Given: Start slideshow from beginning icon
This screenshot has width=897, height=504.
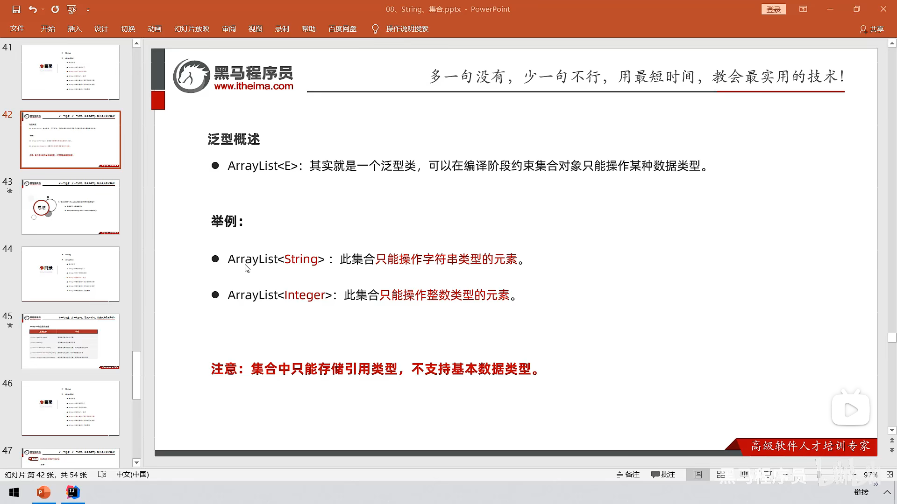Looking at the screenshot, I should [71, 9].
